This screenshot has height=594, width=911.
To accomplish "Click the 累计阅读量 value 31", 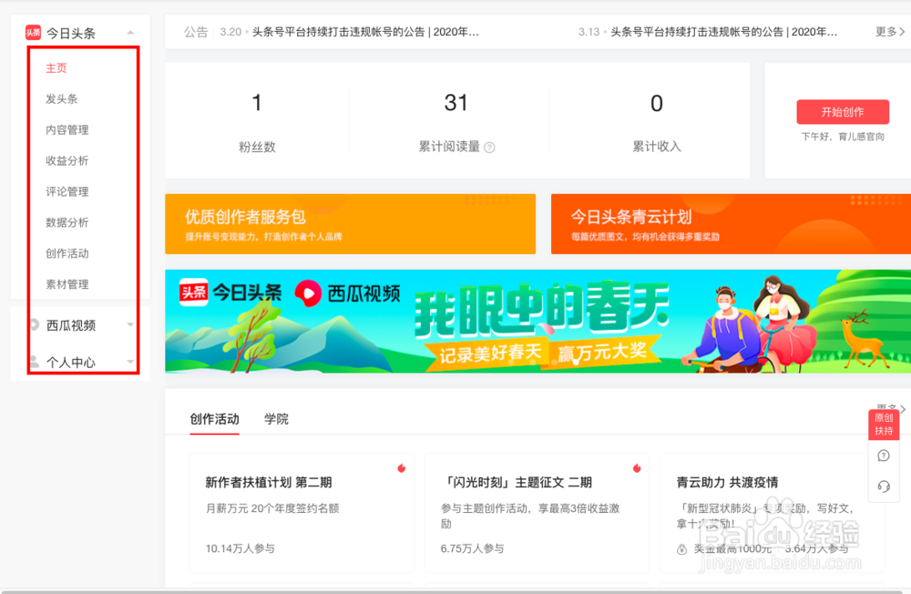I will 456,103.
